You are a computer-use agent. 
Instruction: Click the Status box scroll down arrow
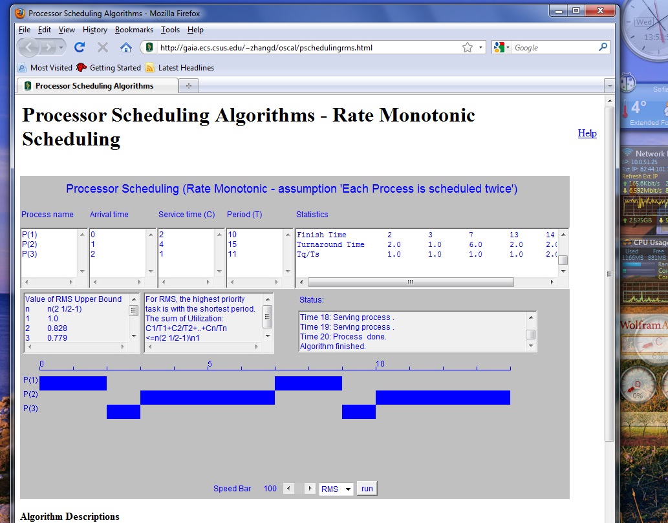[x=531, y=346]
